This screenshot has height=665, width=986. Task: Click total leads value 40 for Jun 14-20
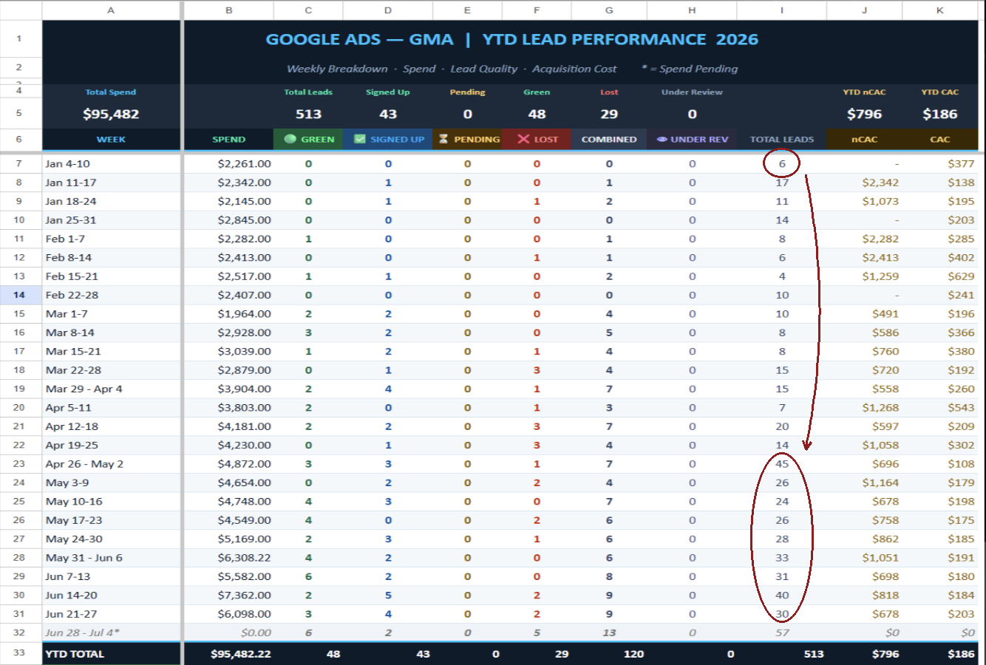pos(782,596)
